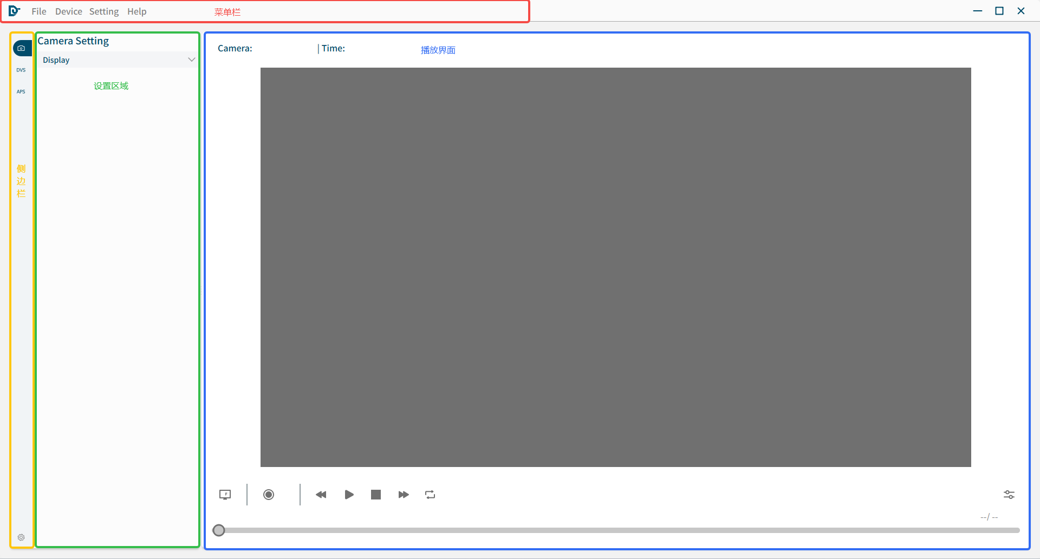Click the Display section header

(56, 60)
